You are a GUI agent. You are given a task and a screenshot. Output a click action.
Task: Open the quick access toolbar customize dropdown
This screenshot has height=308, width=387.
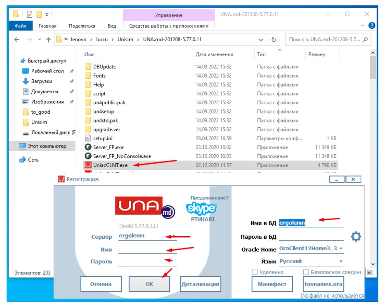[x=47, y=14]
